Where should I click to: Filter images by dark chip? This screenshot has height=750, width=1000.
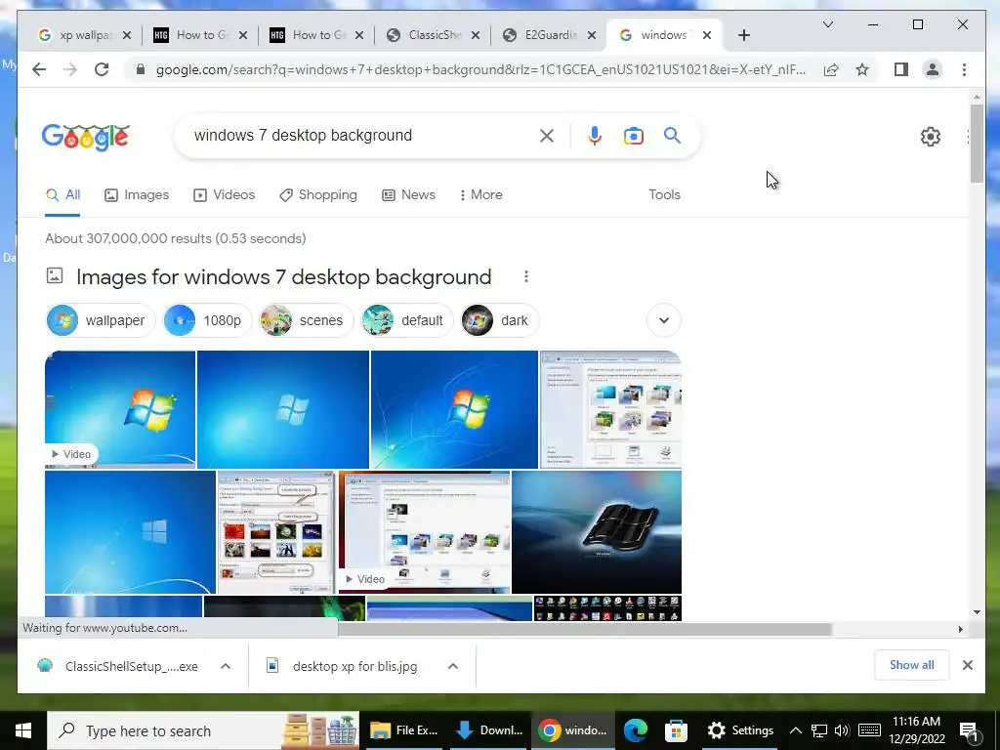click(x=499, y=320)
